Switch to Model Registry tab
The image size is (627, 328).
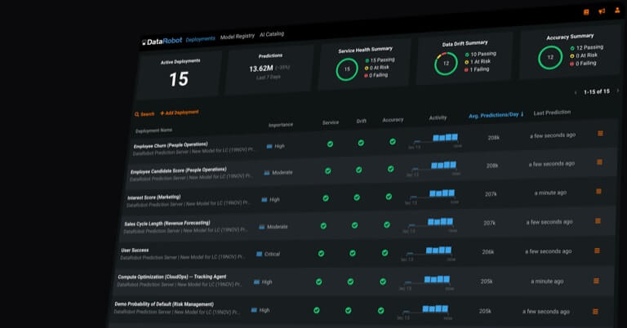(x=237, y=37)
